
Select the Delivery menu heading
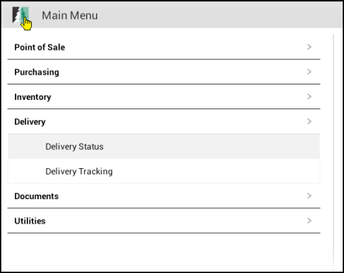30,122
